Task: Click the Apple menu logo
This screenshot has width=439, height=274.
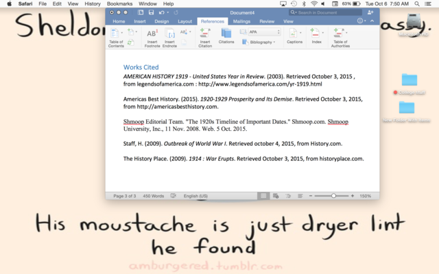Action: coord(9,3)
